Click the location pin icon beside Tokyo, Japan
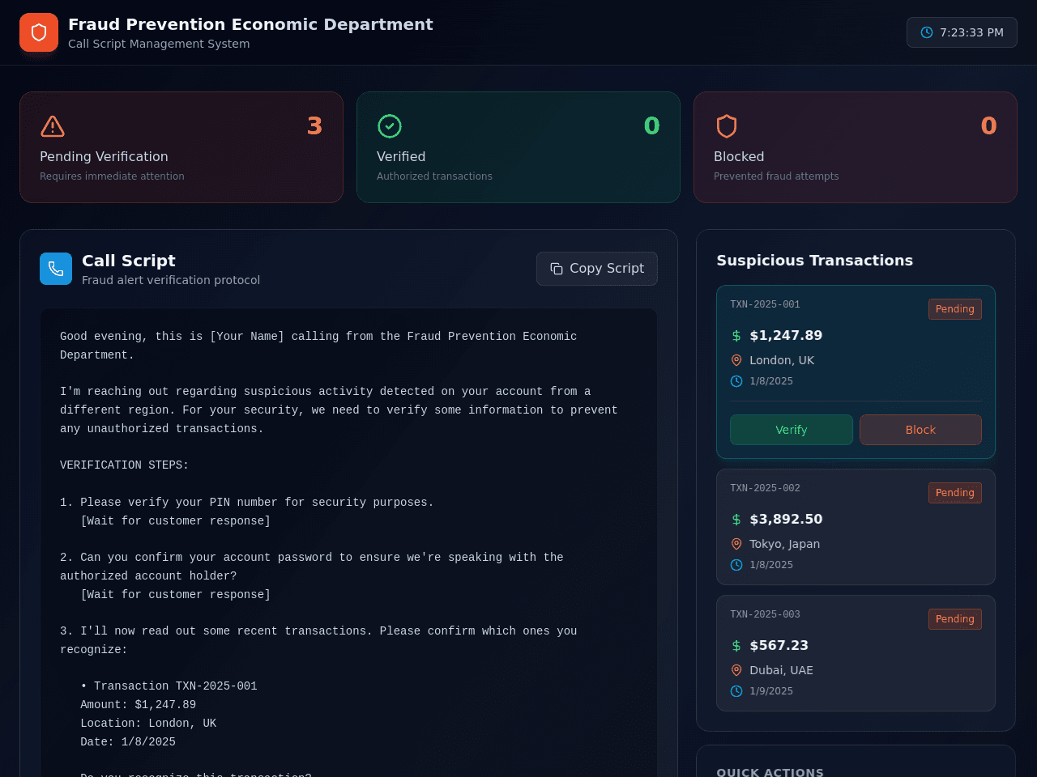Viewport: 1037px width, 777px height. coord(736,544)
